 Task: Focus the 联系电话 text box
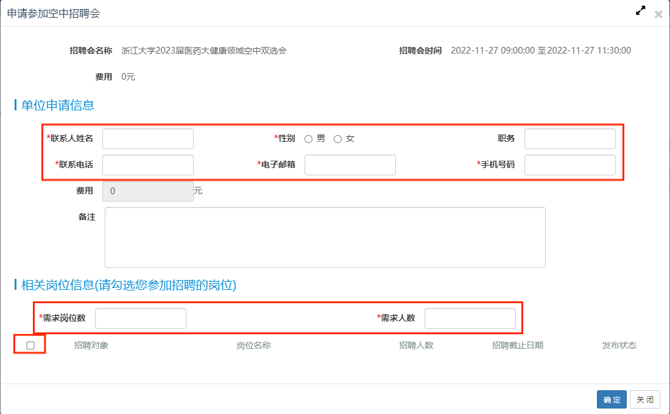point(148,165)
